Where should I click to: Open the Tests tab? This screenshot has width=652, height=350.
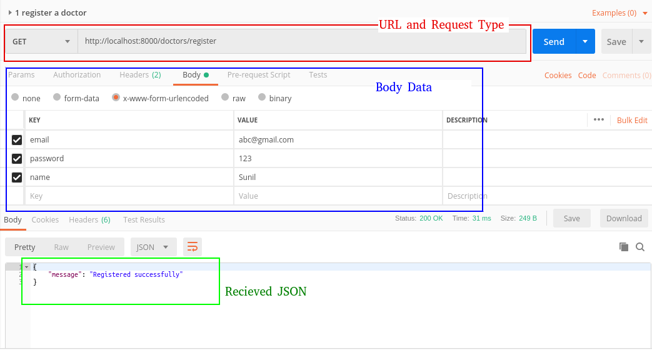(x=318, y=75)
